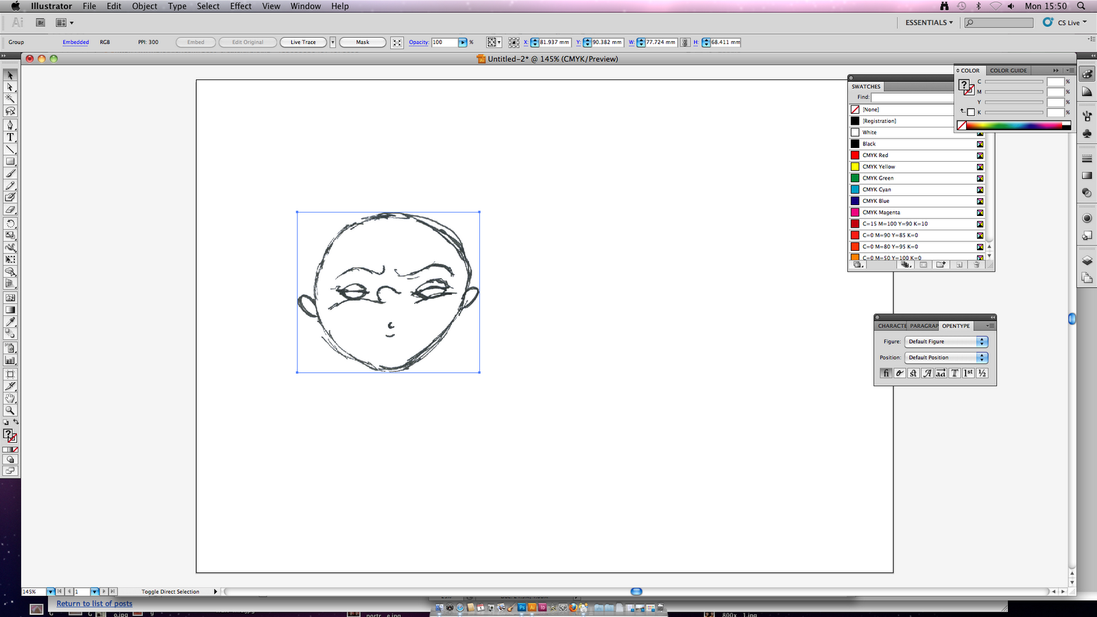Select the CMYK Cyan swatch
The height and width of the screenshot is (617, 1097).
(x=878, y=189)
